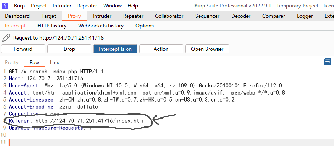Switch request view to Hex
The width and height of the screenshot is (334, 149).
coord(55,62)
